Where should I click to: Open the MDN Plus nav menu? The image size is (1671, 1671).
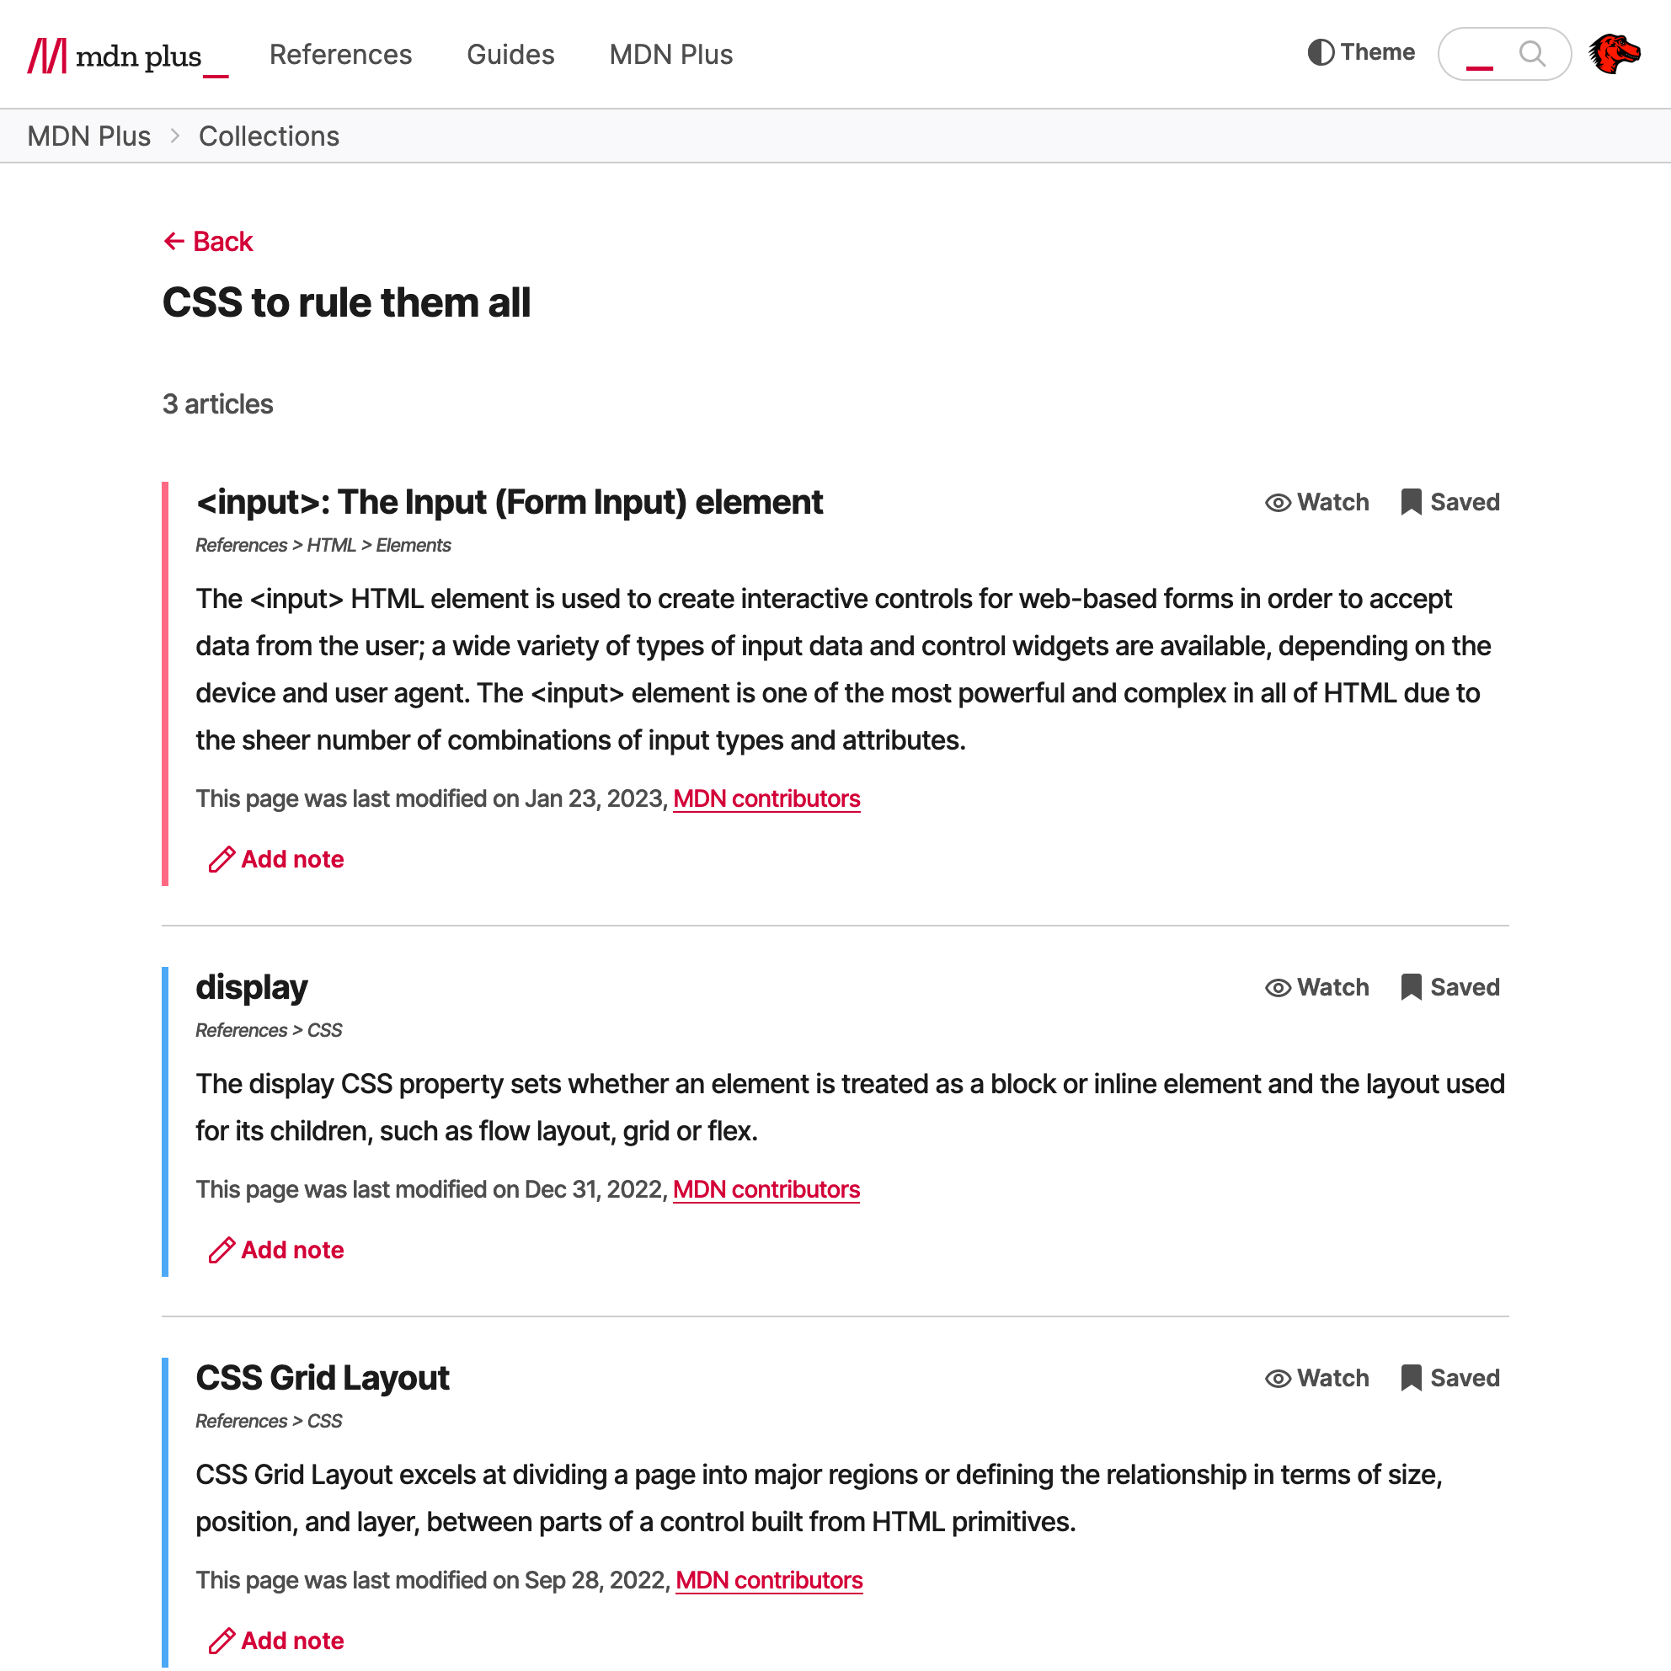[670, 55]
